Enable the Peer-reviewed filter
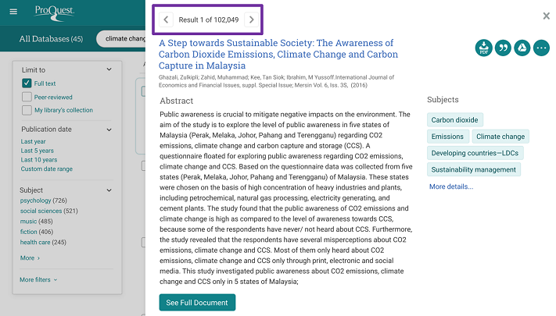The height and width of the screenshot is (316, 556). [x=27, y=97]
